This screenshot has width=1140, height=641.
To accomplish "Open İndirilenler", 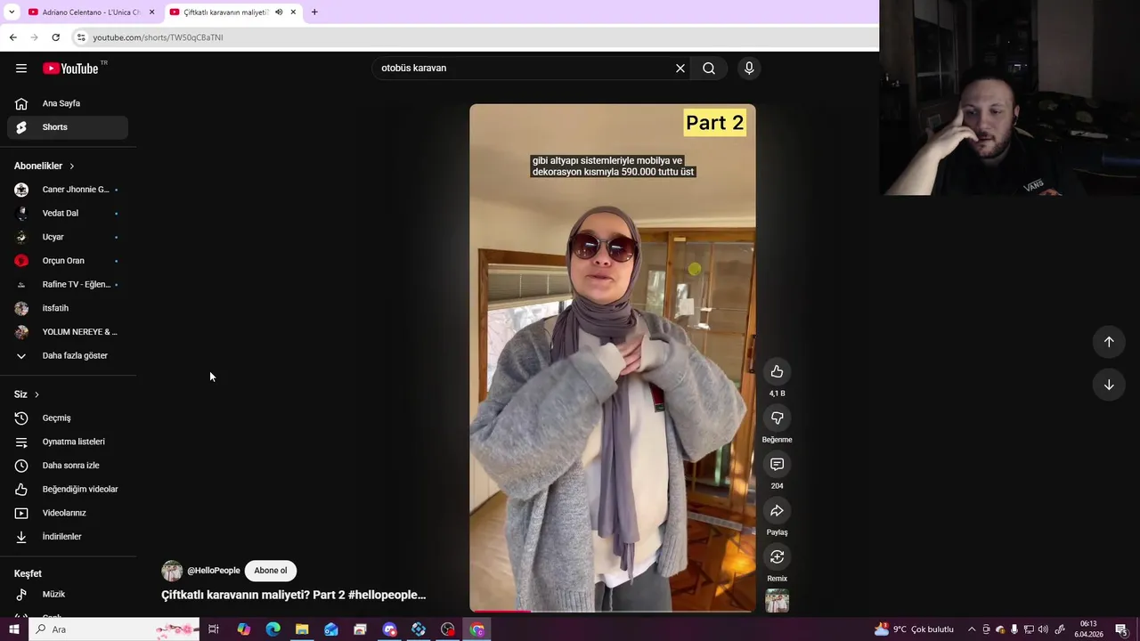I will pos(68,537).
